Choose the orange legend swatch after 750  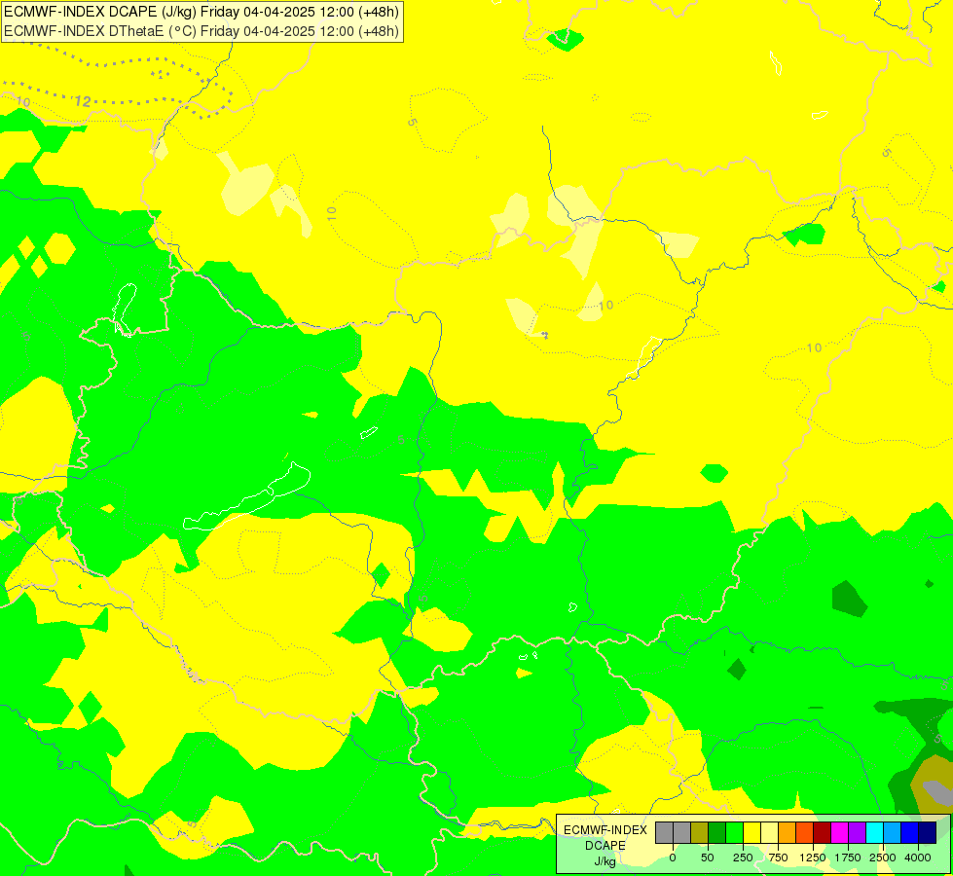point(788,833)
